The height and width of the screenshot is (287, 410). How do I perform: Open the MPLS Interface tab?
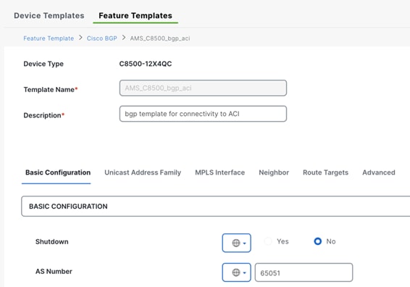pos(220,172)
